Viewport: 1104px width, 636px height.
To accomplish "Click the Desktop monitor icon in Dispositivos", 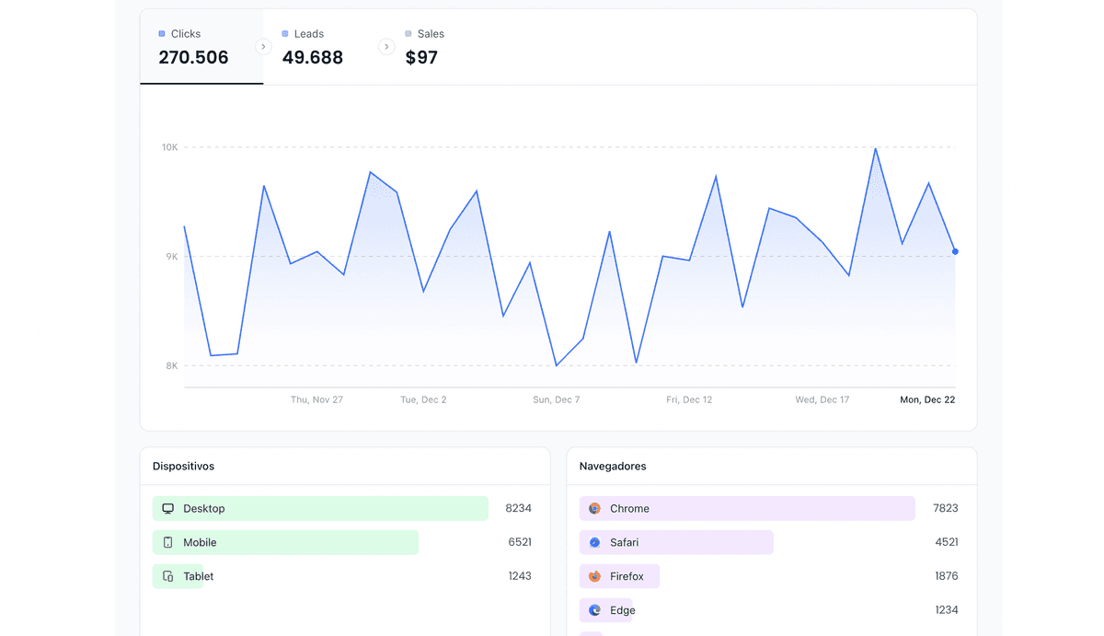I will [x=167, y=508].
